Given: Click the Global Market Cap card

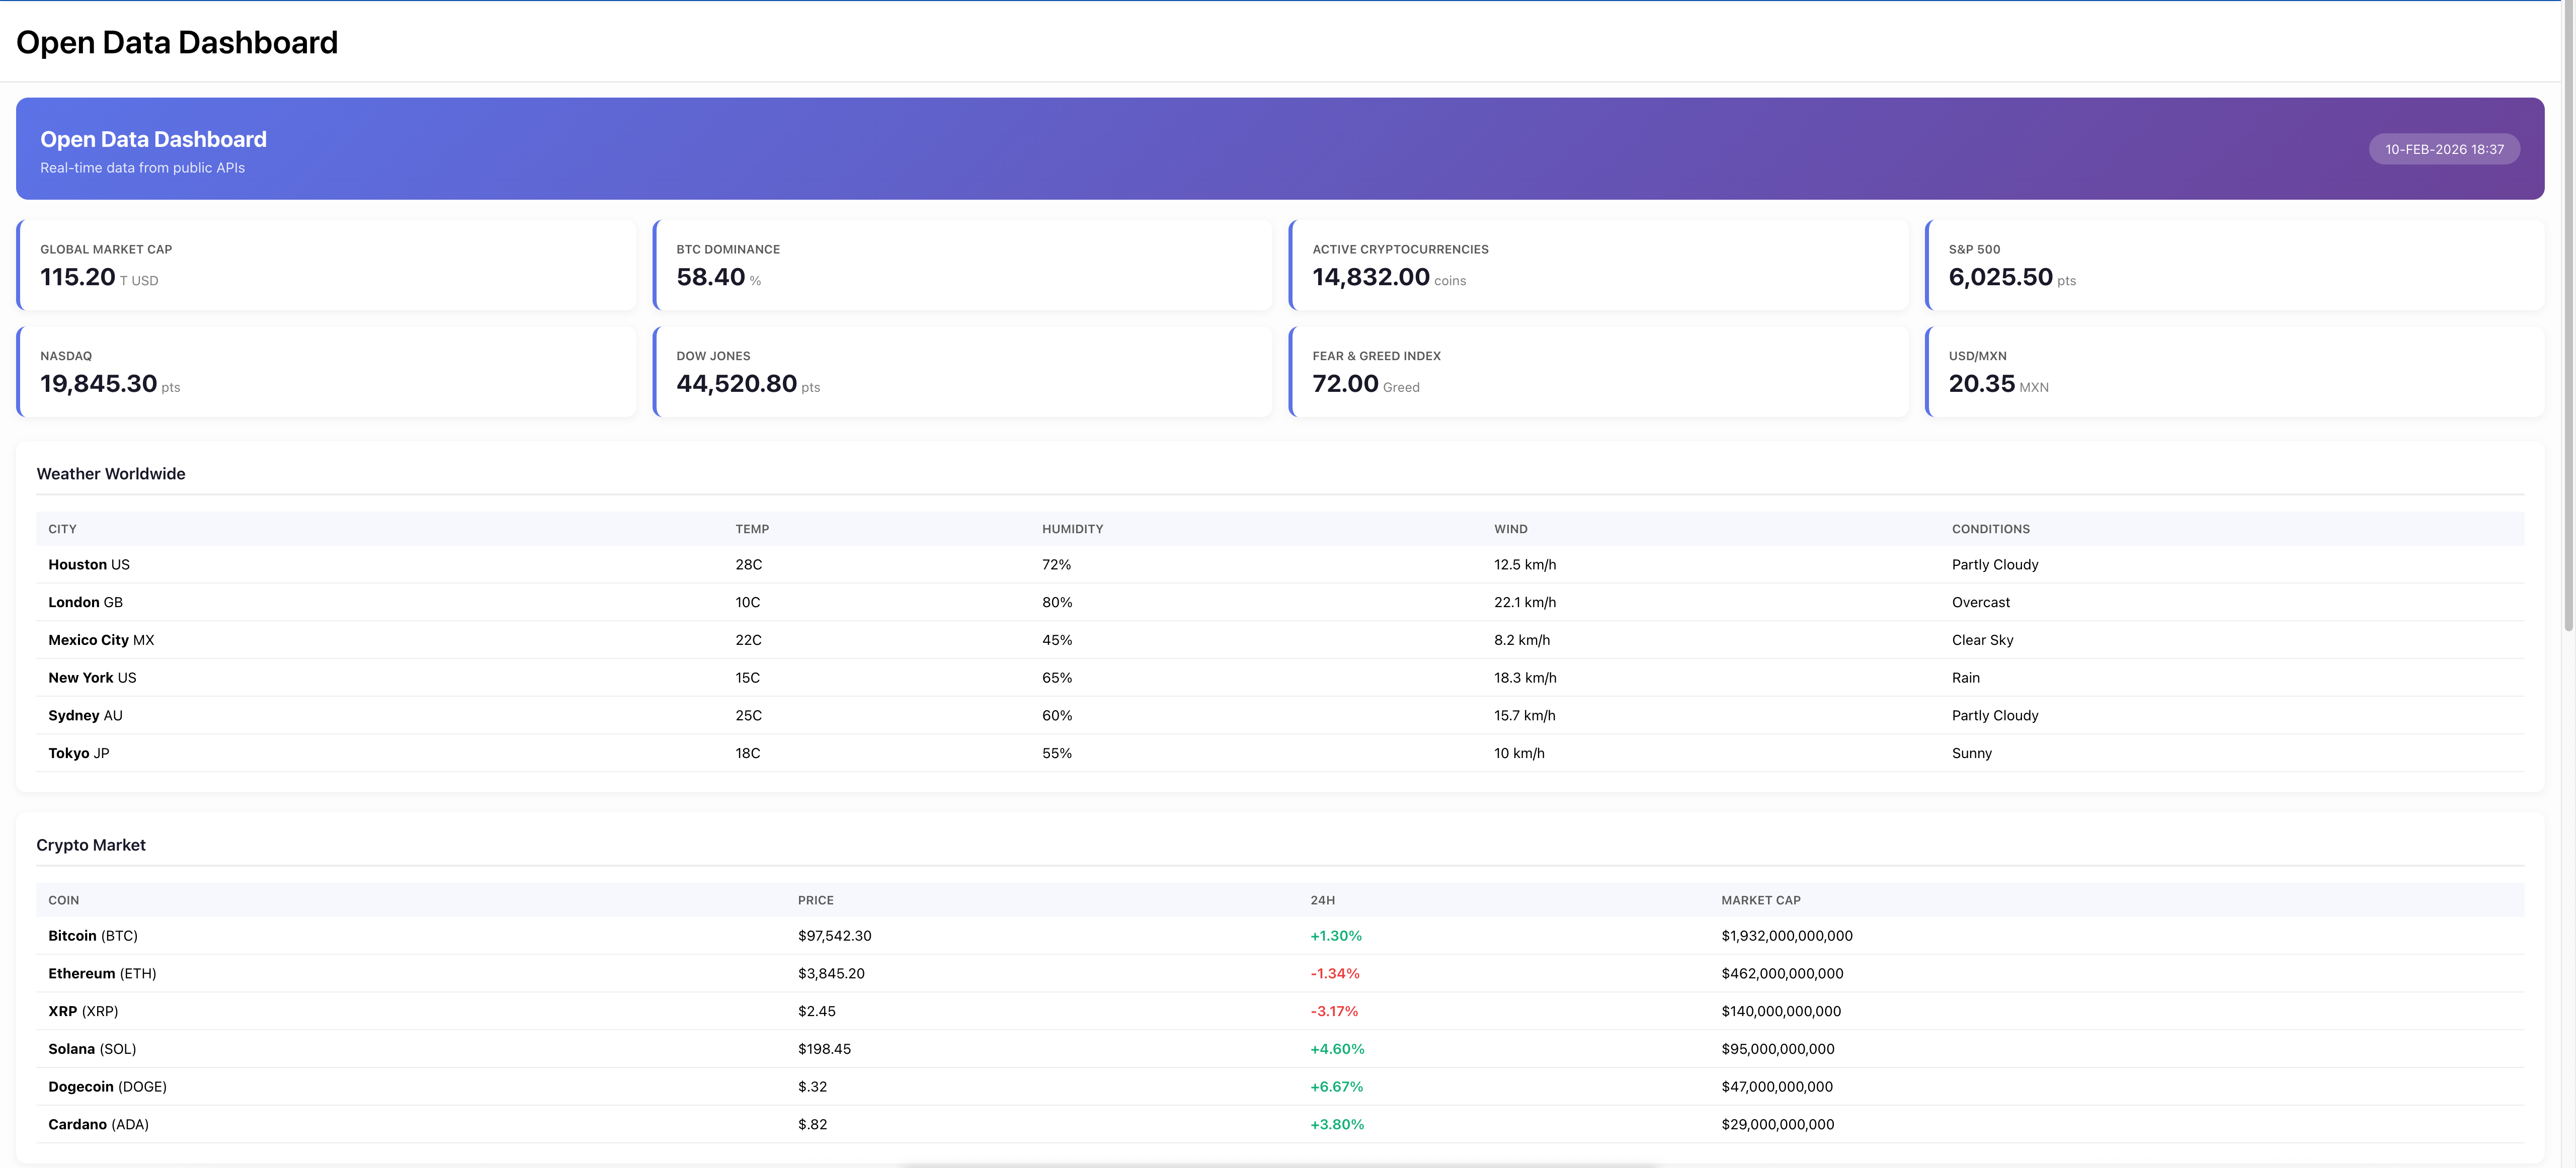Looking at the screenshot, I should [326, 265].
